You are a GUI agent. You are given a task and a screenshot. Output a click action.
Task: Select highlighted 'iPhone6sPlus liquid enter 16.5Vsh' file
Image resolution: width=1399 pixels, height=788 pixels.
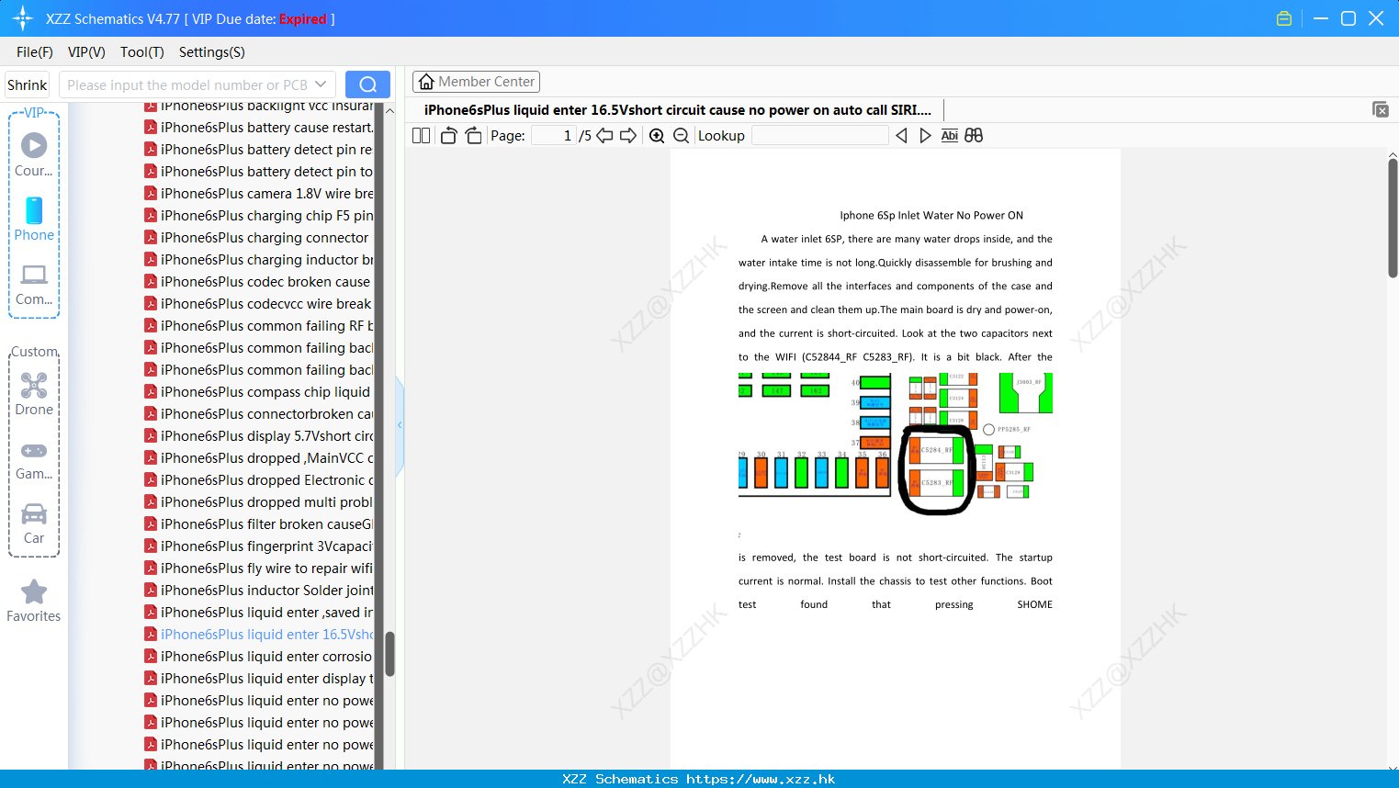click(x=259, y=635)
